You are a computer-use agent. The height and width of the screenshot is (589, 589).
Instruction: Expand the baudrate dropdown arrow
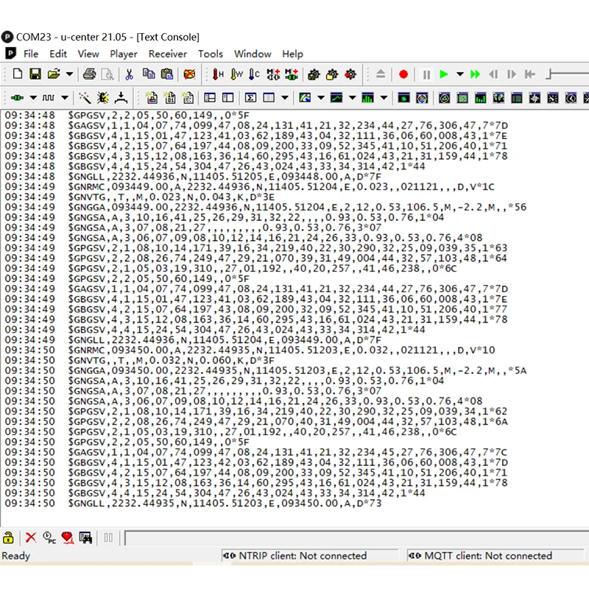(65, 97)
